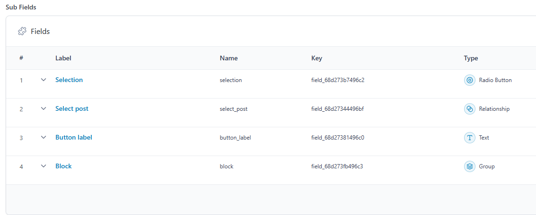Click the select_post name value
This screenshot has height=215, width=536.
coord(233,109)
